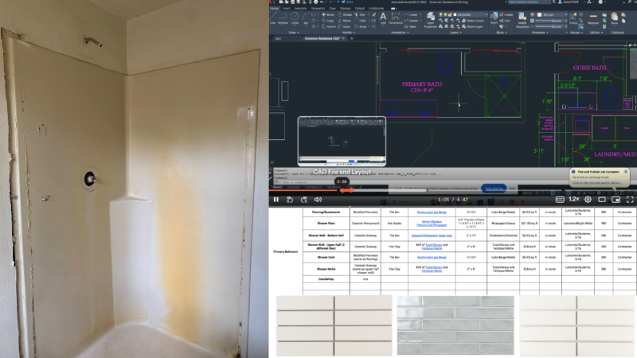The width and height of the screenshot is (637, 358).
Task: Select the Circle tool
Action: [295, 18]
